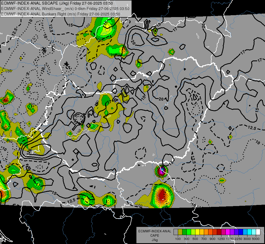This screenshot has height=244, width=265.
Task: Click the legend value 3000
Action: pos(247,239)
